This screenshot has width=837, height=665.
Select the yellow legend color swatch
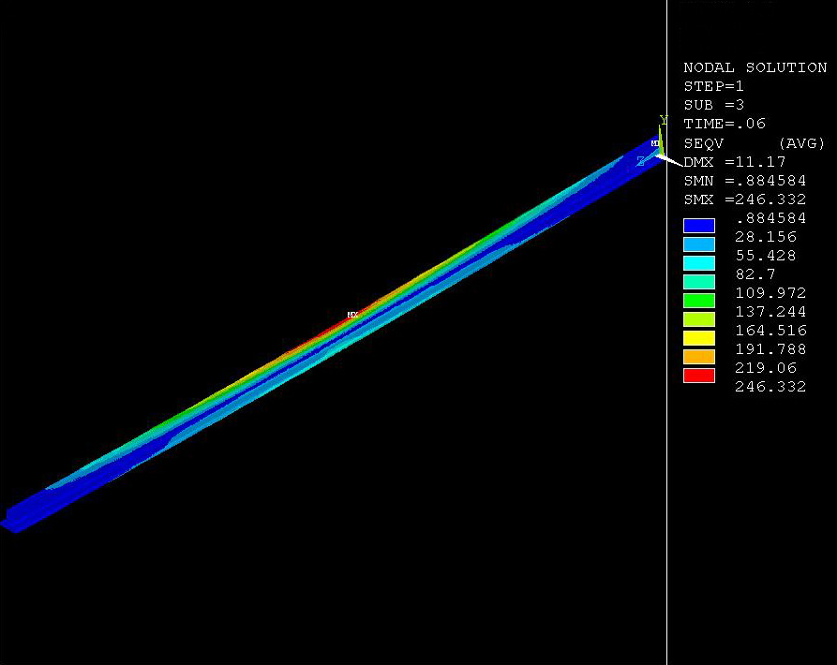(x=699, y=338)
